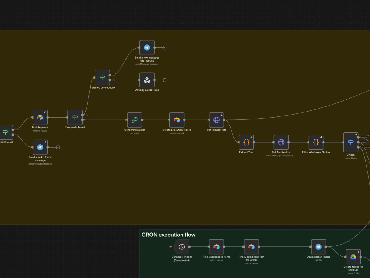Select the 'If requests found' node
The image size is (370, 278).
[x=75, y=117]
